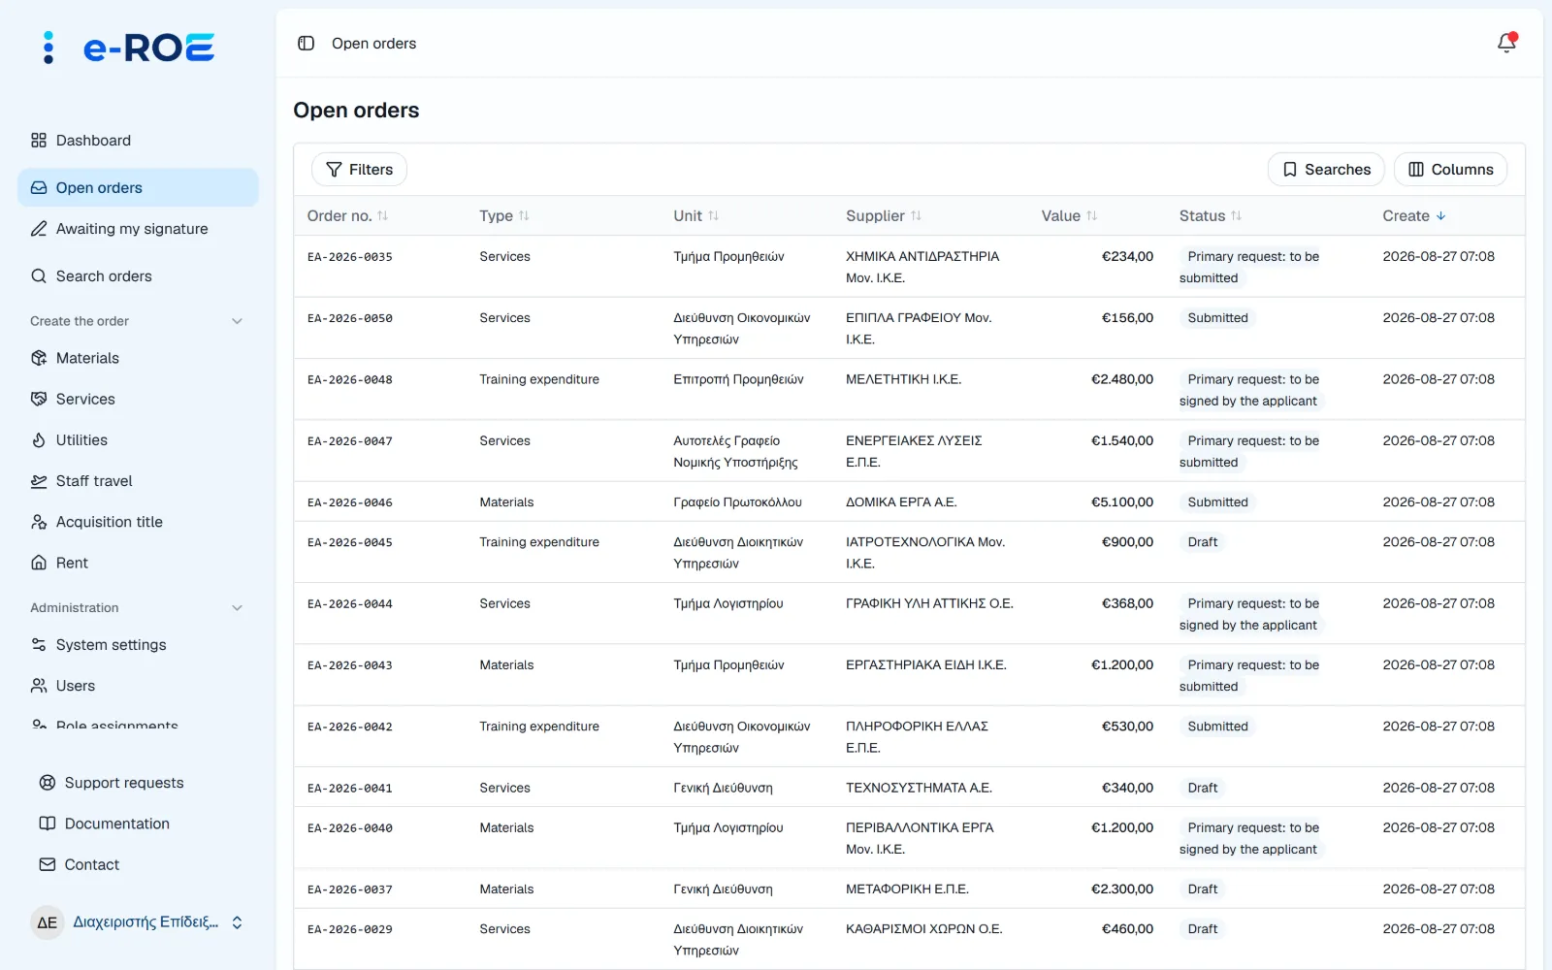Click the e-ROE logo

pyautogui.click(x=148, y=48)
